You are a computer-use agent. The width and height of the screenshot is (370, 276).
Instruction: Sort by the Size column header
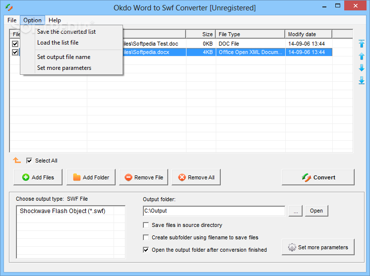pos(201,34)
